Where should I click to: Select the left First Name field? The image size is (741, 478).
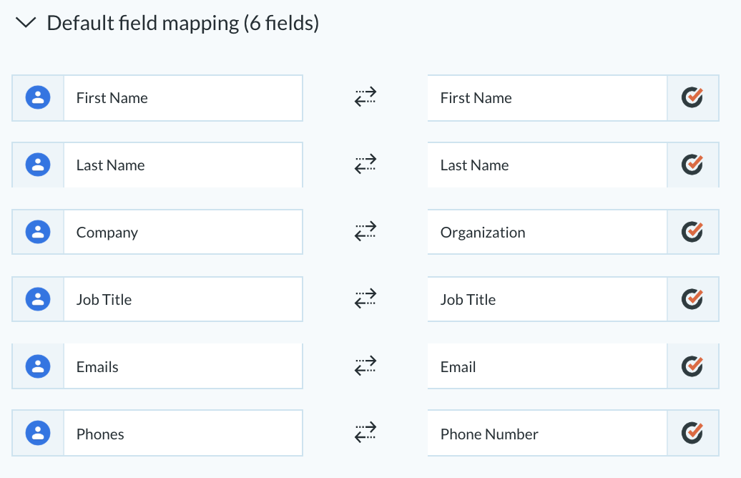pos(183,98)
